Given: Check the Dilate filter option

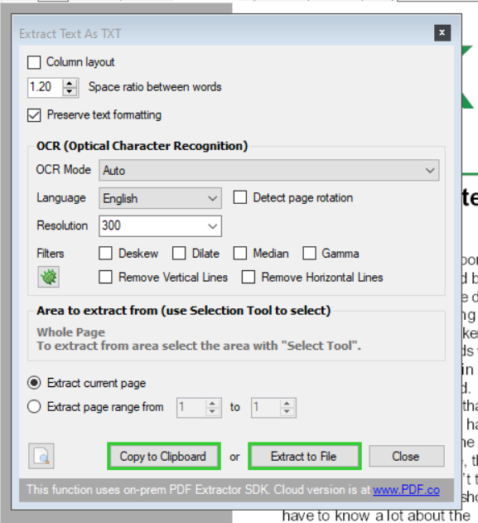Looking at the screenshot, I should pyautogui.click(x=179, y=253).
